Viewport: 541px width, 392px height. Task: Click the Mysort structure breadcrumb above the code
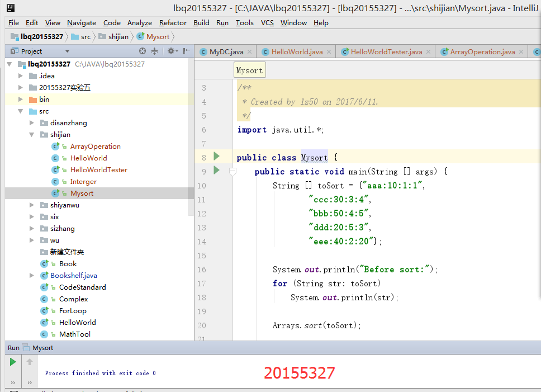click(x=249, y=70)
